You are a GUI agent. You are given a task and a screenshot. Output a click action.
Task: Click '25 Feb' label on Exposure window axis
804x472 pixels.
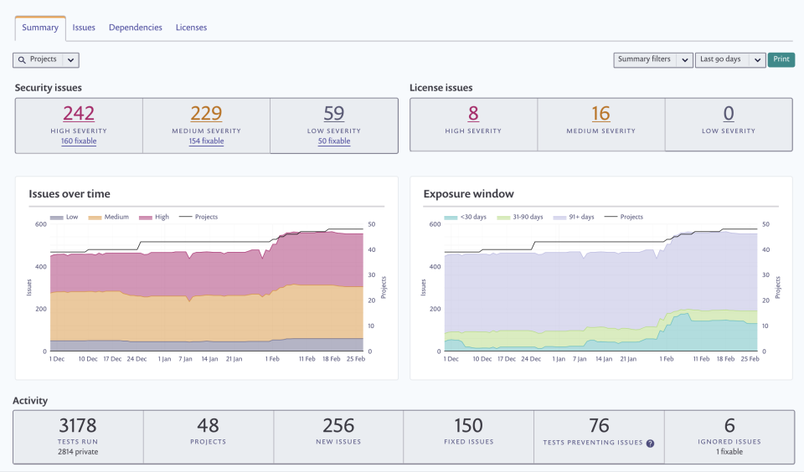(750, 359)
